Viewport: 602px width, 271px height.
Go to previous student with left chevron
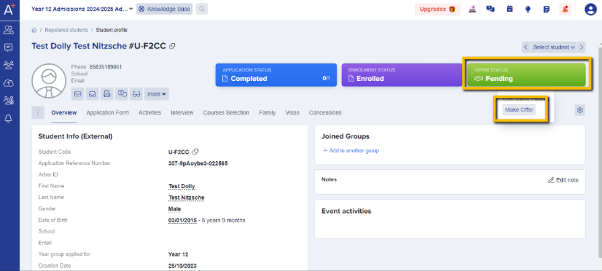click(x=526, y=47)
